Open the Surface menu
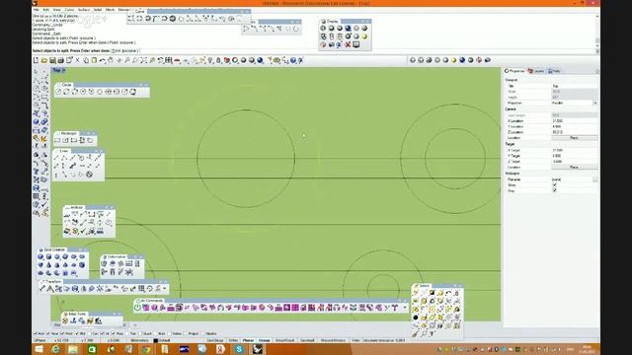Viewport: 632px width, 355px height. pyautogui.click(x=84, y=10)
